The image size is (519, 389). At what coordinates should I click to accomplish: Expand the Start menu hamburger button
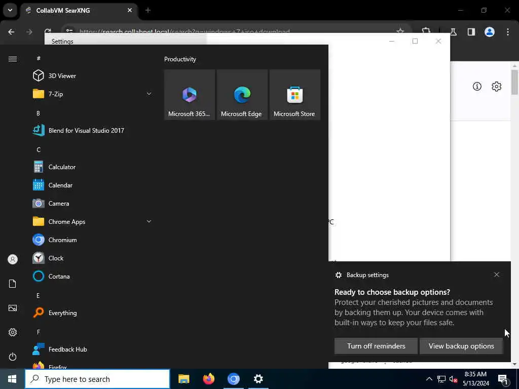13,59
